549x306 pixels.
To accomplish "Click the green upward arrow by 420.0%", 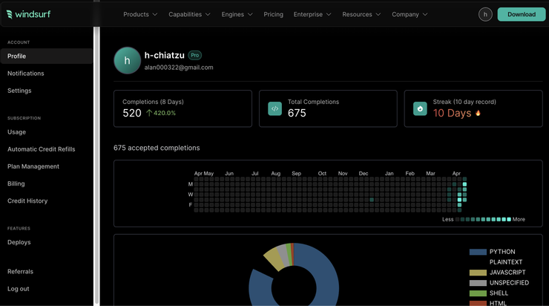I will (149, 113).
